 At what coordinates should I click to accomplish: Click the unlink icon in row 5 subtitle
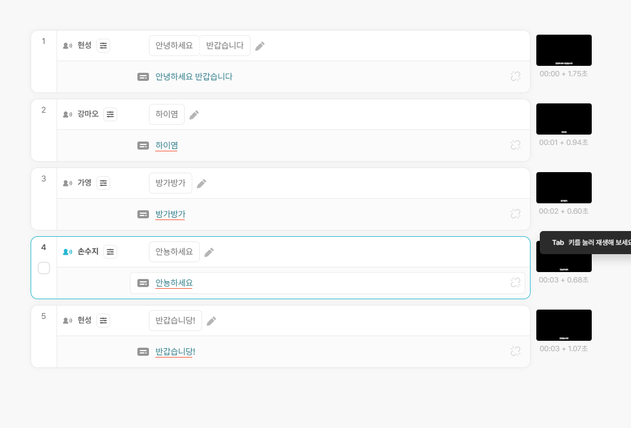tap(516, 351)
